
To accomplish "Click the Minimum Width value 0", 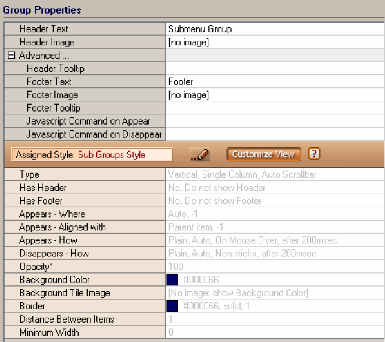I will (275, 332).
